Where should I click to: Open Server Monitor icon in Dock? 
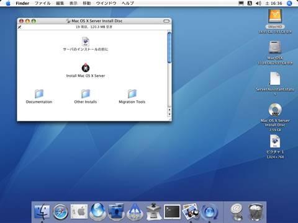pyautogui.click(x=135, y=212)
